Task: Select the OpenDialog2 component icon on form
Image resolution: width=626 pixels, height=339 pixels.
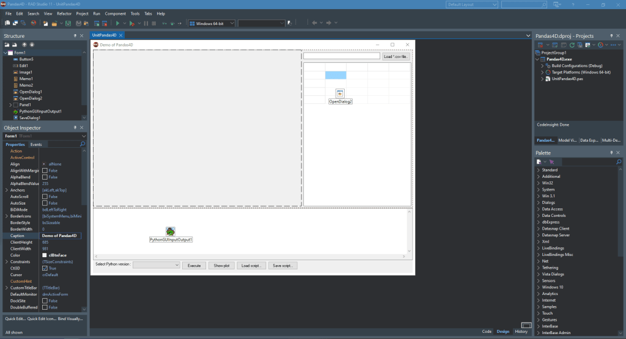Action: pyautogui.click(x=340, y=93)
